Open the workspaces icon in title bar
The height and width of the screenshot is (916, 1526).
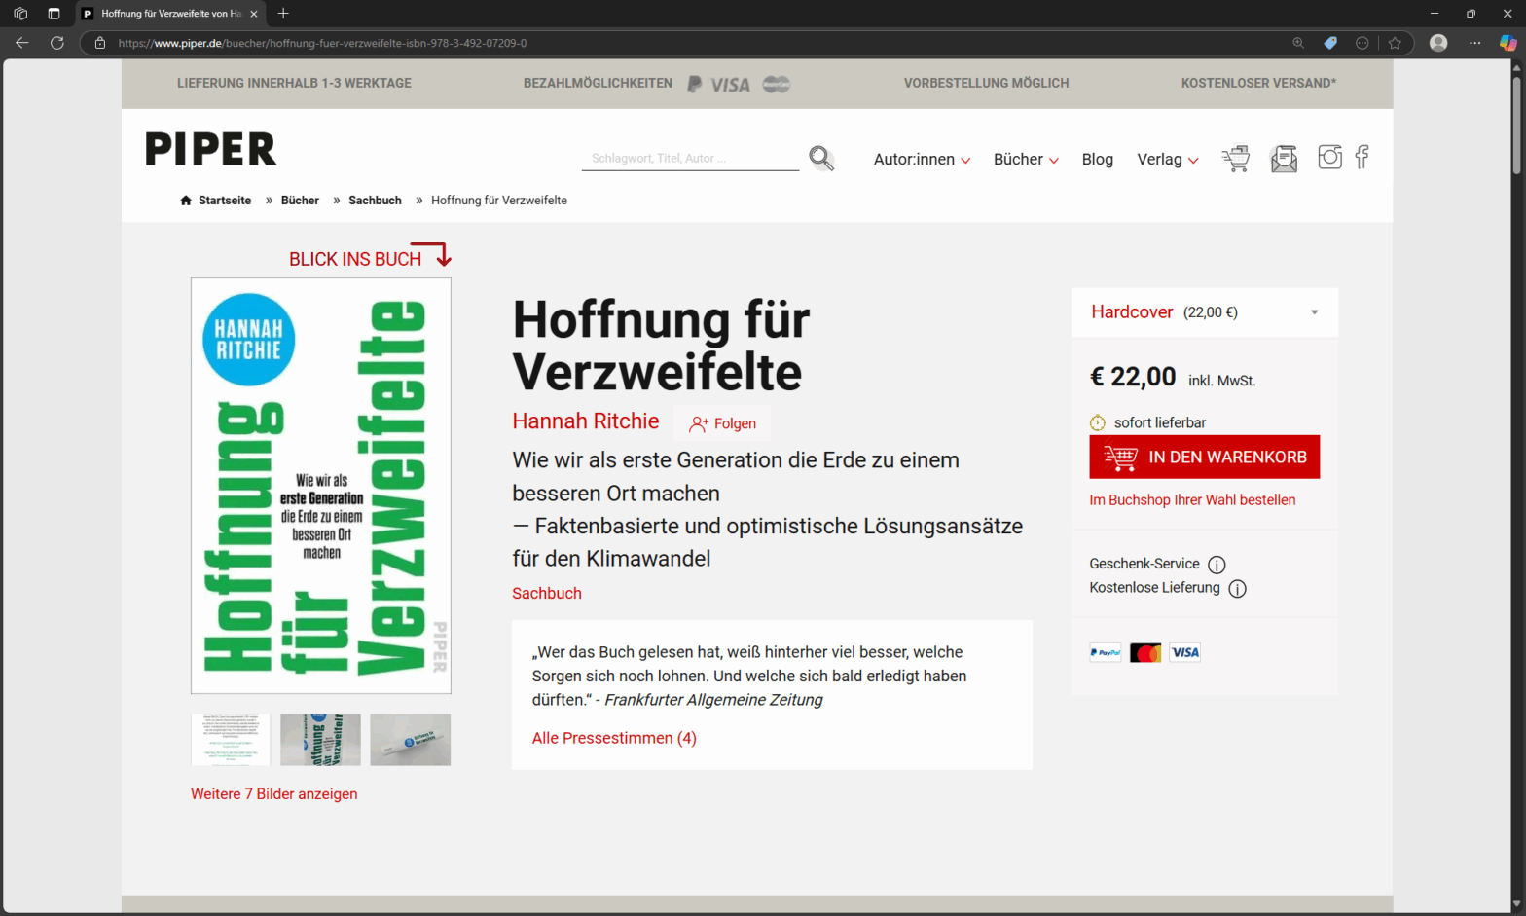pos(20,14)
